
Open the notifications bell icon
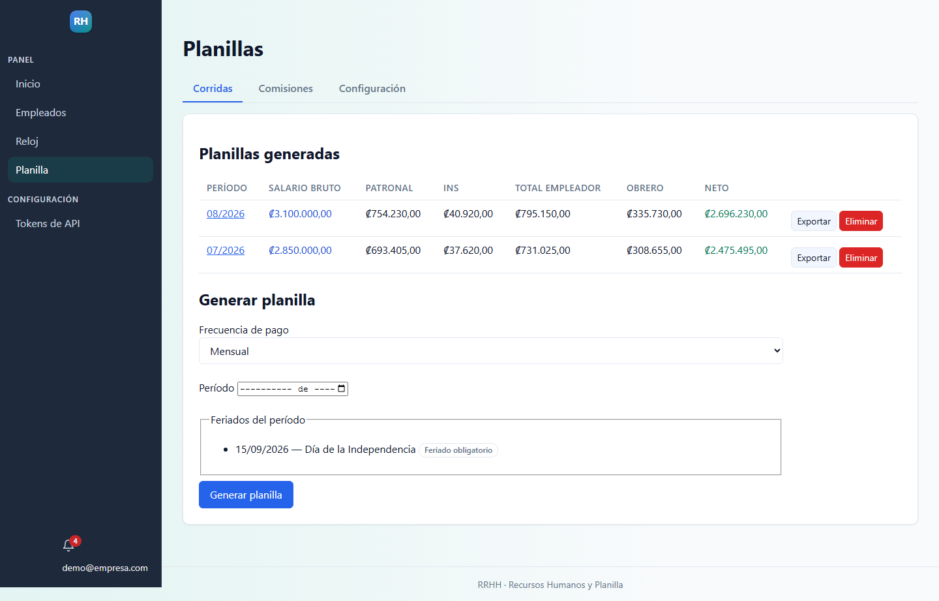pyautogui.click(x=68, y=546)
